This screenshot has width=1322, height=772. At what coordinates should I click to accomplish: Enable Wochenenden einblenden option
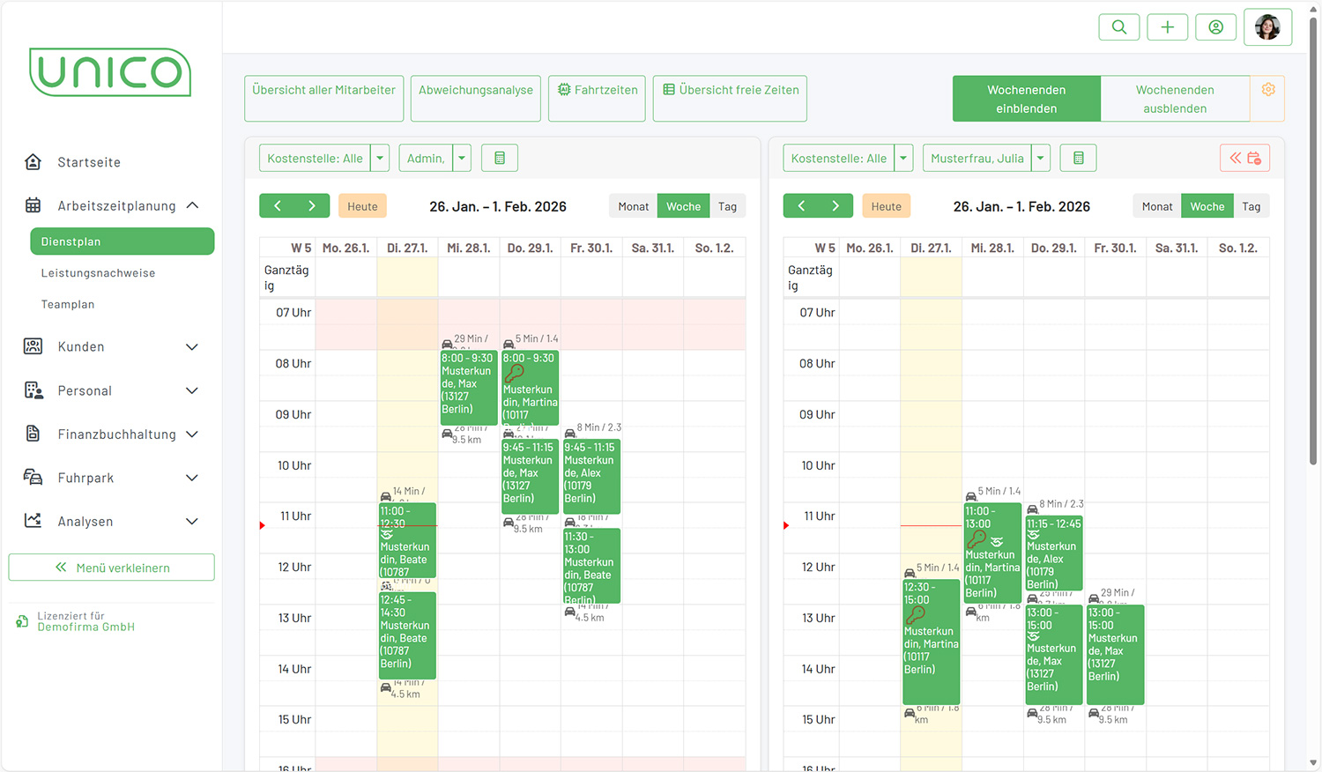(x=1026, y=99)
